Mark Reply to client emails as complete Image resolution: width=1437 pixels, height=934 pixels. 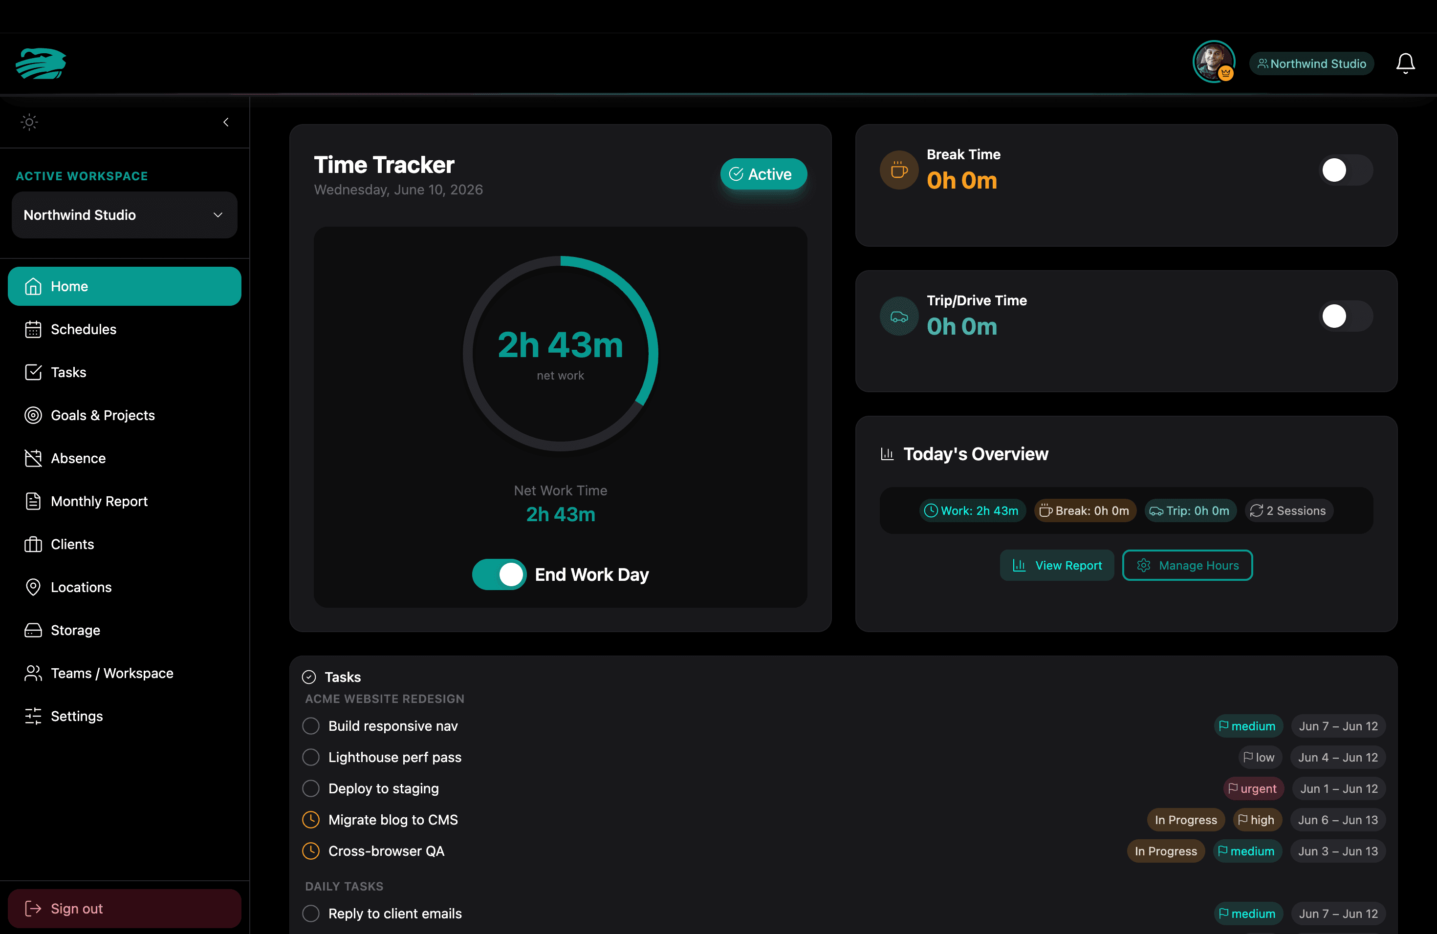(x=311, y=913)
